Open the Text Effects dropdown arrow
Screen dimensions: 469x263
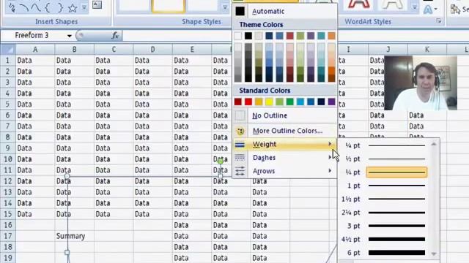436,9
